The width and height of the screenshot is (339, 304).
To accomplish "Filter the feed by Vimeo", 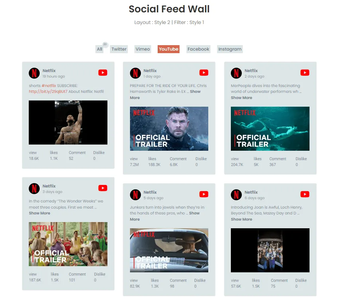I will coord(143,49).
